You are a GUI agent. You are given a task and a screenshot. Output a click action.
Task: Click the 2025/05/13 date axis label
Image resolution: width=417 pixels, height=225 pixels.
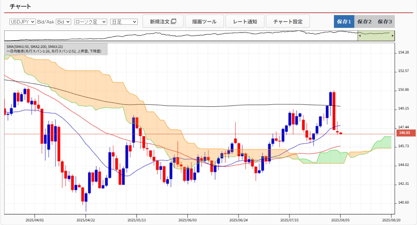tap(137, 220)
